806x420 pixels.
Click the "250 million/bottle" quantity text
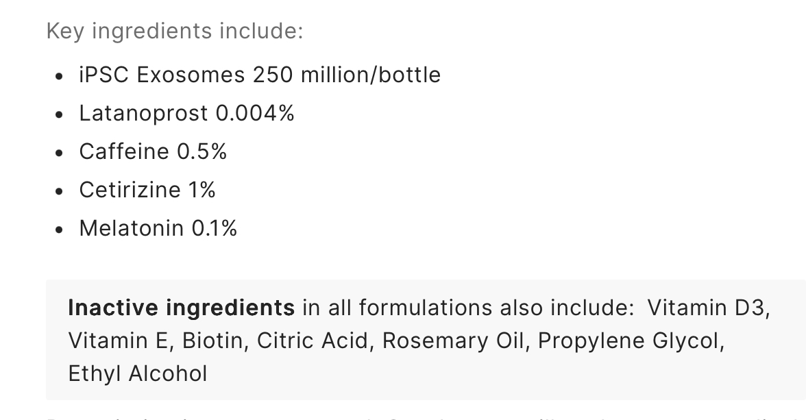tap(347, 75)
